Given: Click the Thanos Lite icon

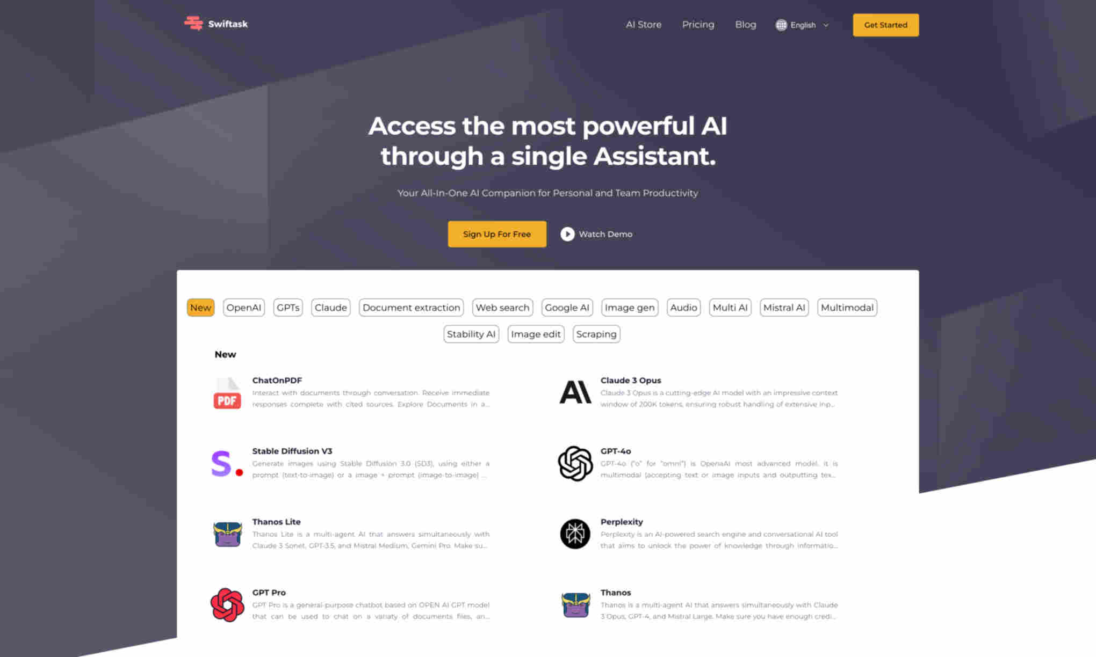Looking at the screenshot, I should tap(226, 532).
